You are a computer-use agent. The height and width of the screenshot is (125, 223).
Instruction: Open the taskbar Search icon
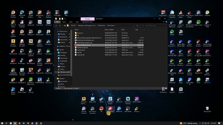point(6,123)
